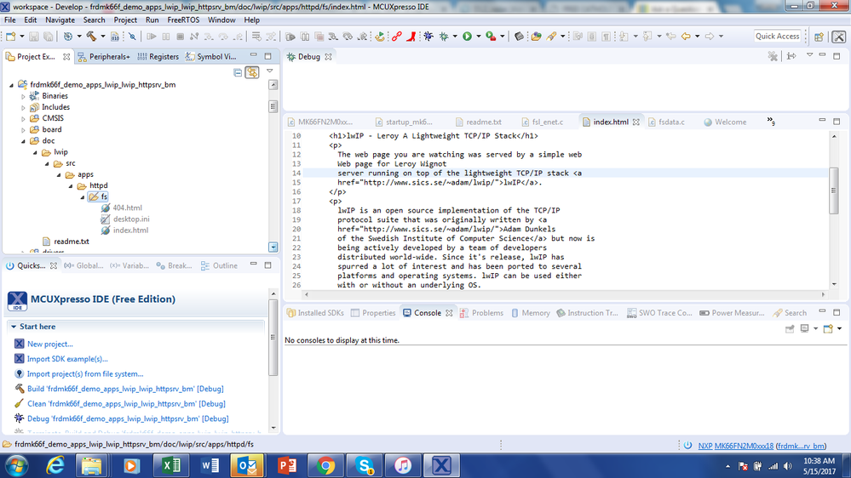The height and width of the screenshot is (478, 851).
Task: Click Remove All Terminated icon in Debug view
Action: pyautogui.click(x=773, y=56)
